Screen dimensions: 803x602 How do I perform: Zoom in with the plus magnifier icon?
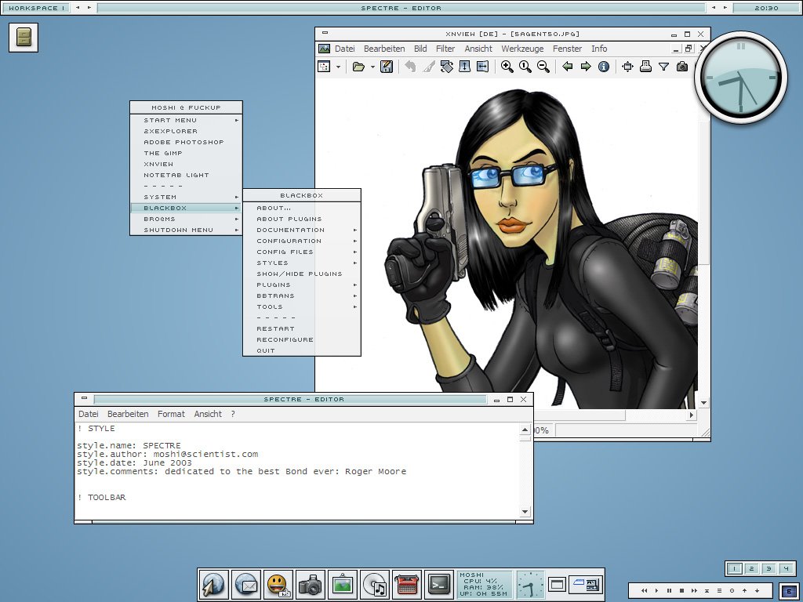[x=507, y=67]
